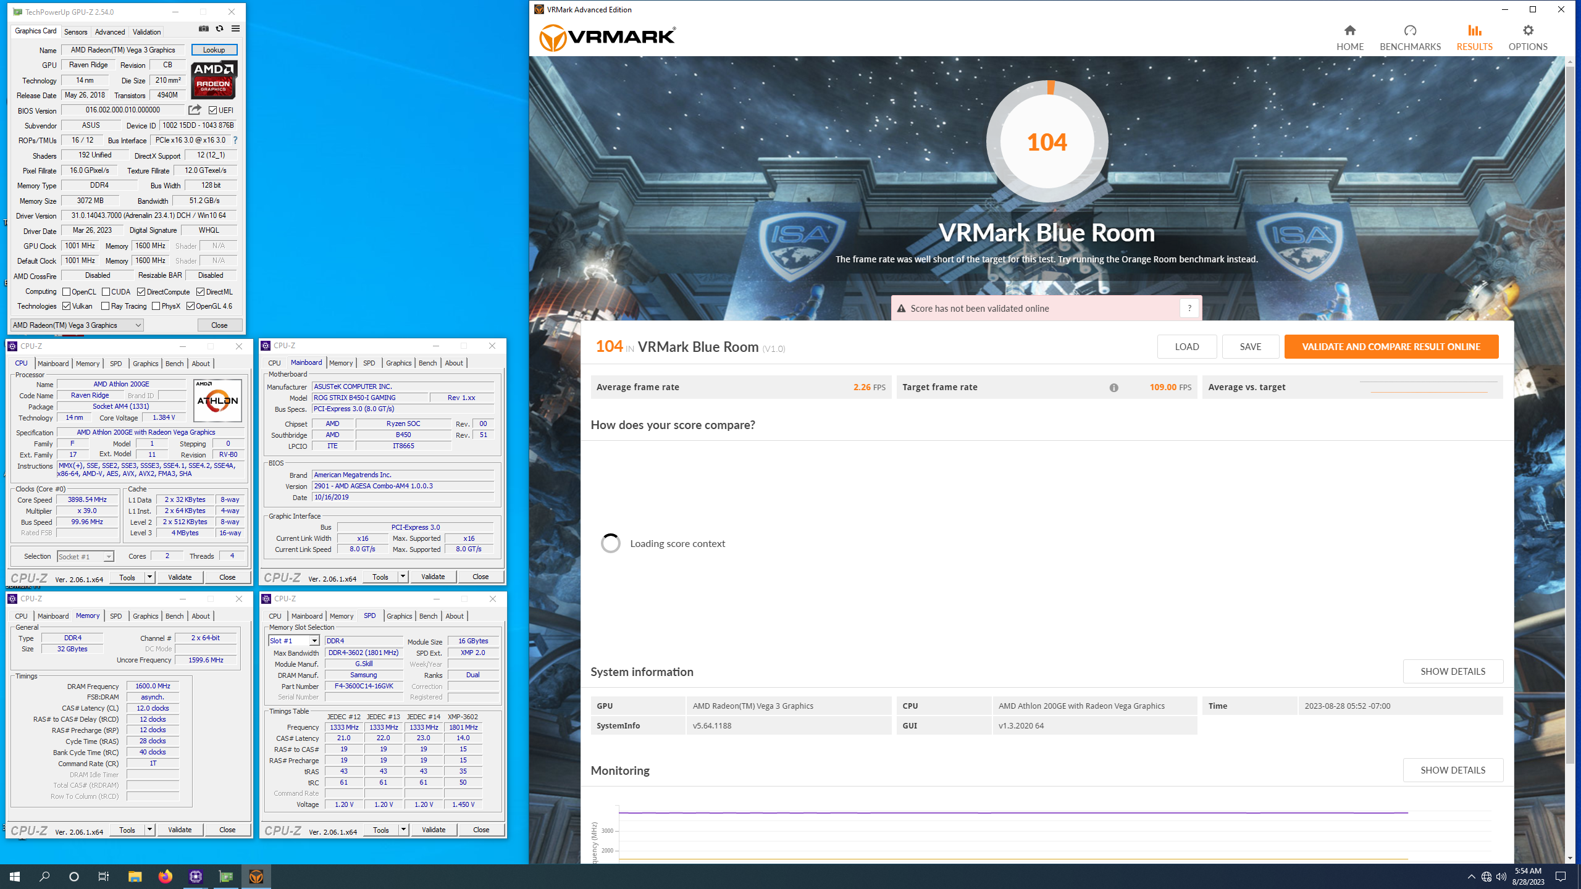Click GPU-Z screenshot camera icon
This screenshot has width=1581, height=889.
click(x=204, y=29)
